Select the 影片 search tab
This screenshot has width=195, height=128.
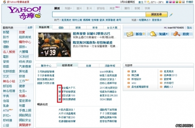click(89, 8)
